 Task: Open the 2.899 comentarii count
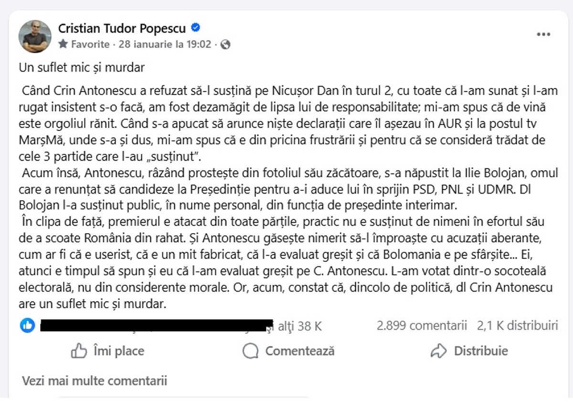click(x=422, y=326)
